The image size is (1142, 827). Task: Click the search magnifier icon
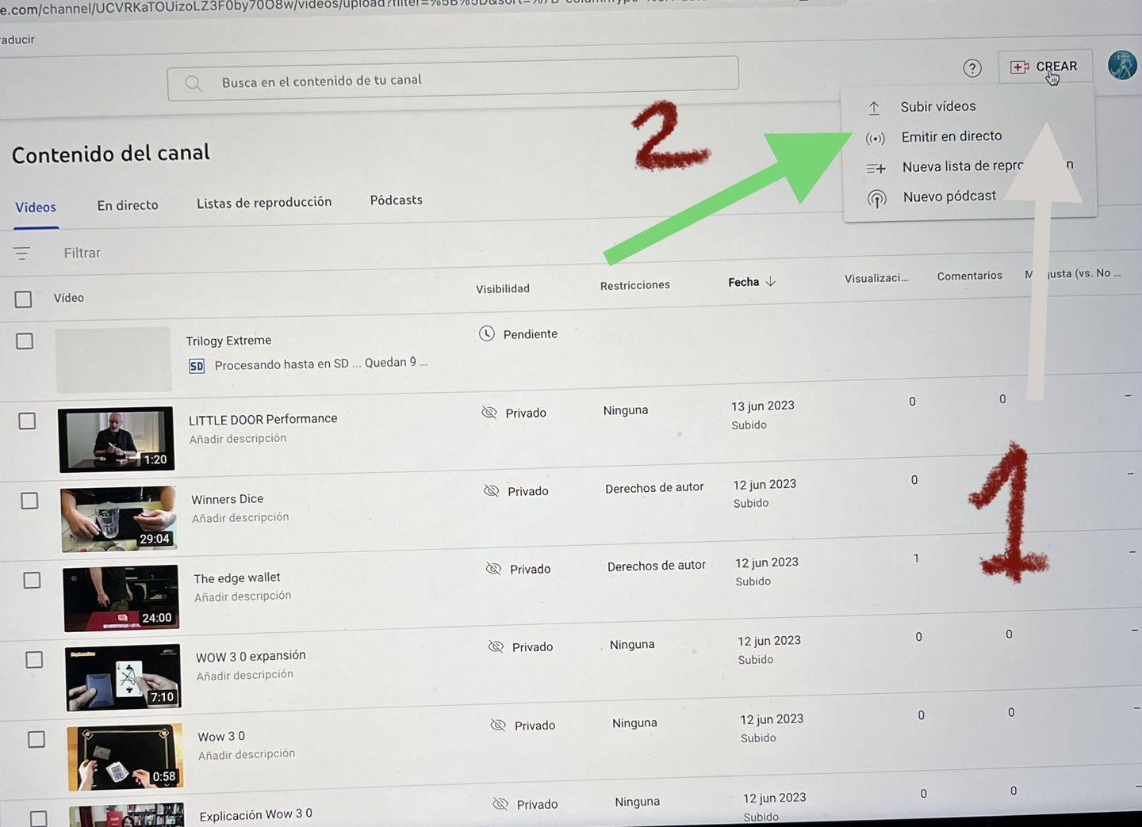coord(194,83)
